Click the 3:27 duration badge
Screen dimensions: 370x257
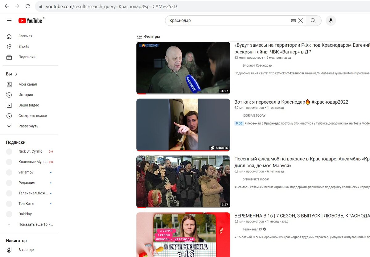225,205
